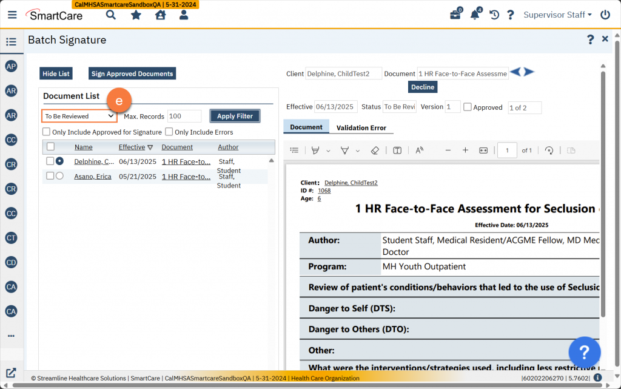Click the zoom in plus icon

pos(465,151)
